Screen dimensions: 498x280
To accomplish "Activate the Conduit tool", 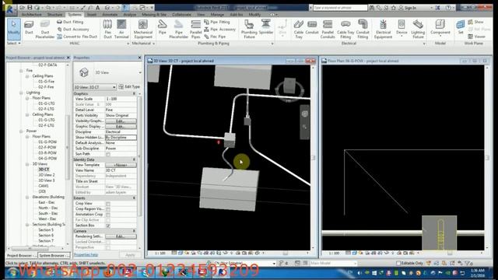I will (312, 27).
